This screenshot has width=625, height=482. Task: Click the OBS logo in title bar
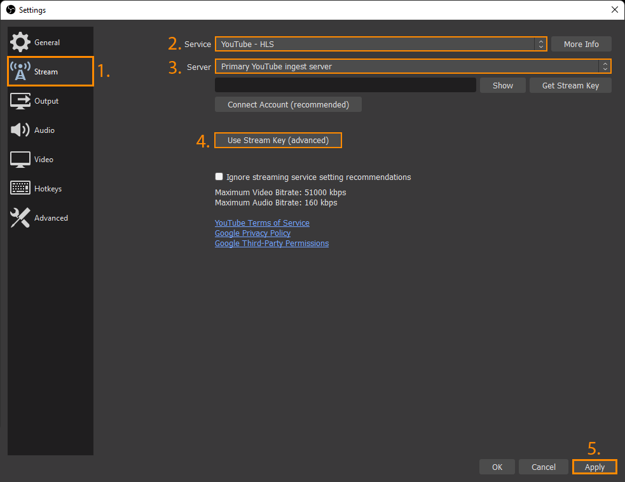[x=11, y=10]
